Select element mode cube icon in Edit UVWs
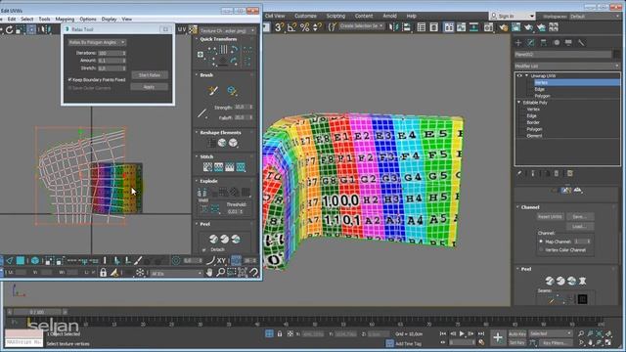The width and height of the screenshot is (626, 352). 35,261
